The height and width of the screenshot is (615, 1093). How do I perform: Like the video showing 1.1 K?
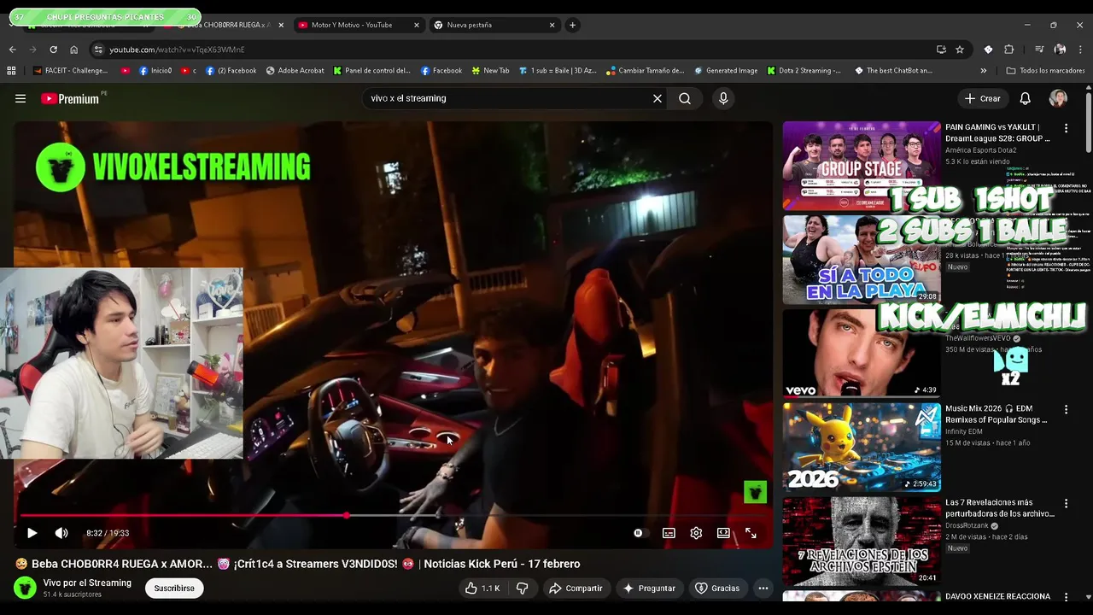click(482, 588)
